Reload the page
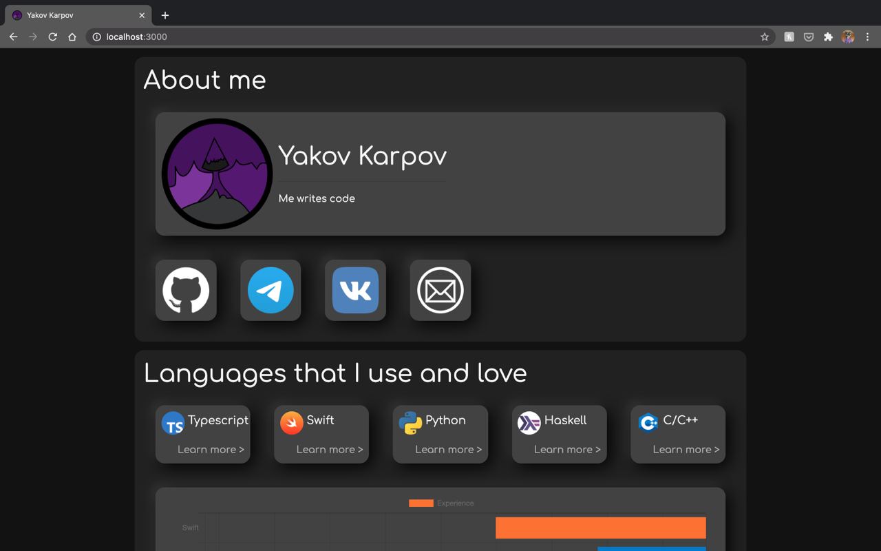Screen dimensions: 881x551 pos(52,37)
